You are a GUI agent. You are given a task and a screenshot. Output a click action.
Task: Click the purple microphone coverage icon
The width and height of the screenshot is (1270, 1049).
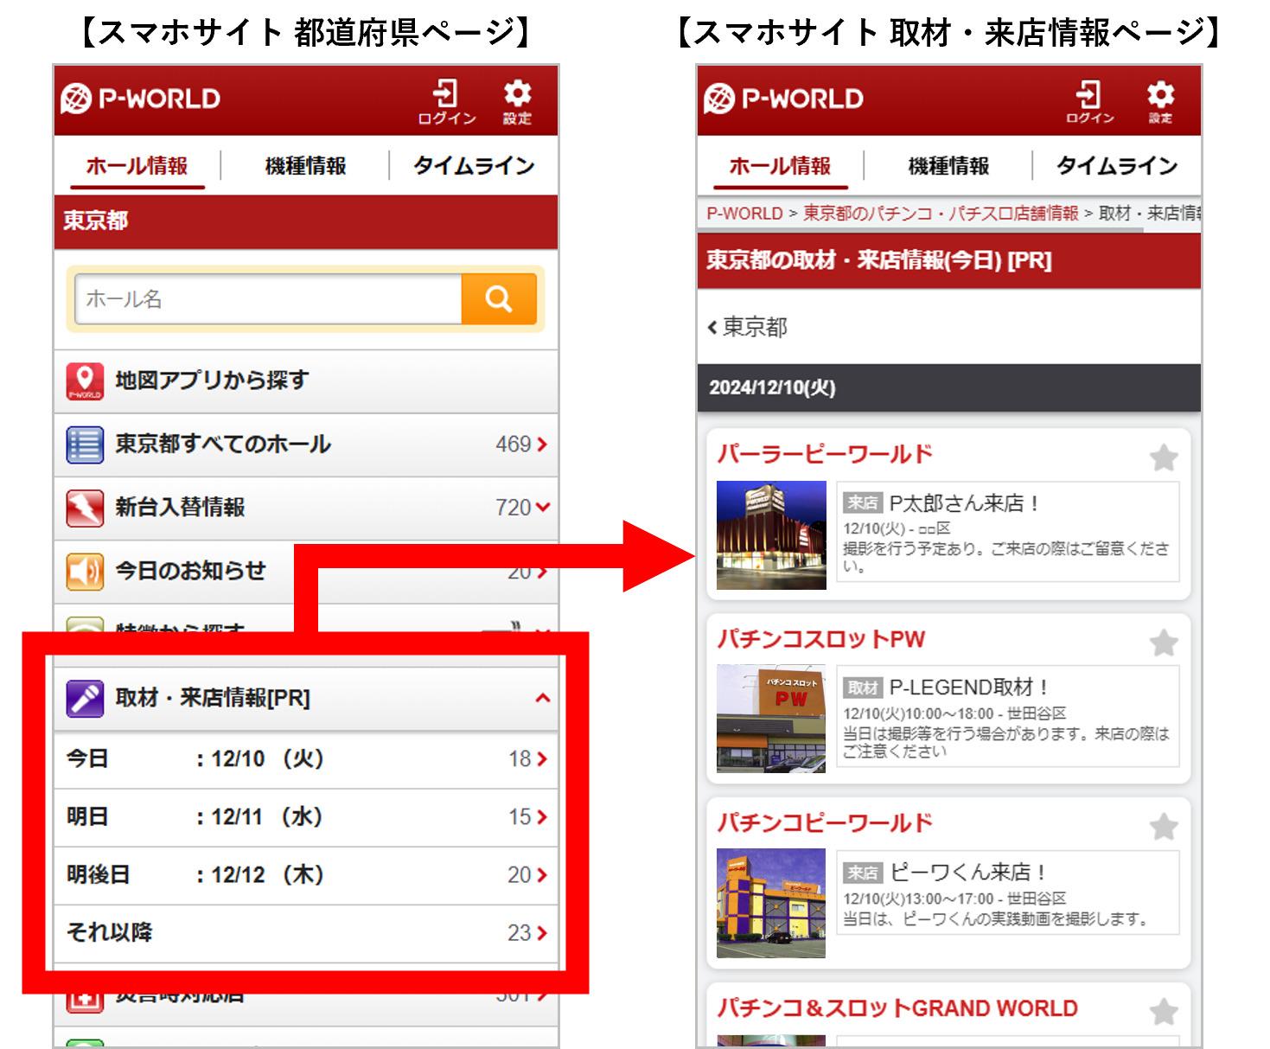tap(85, 698)
